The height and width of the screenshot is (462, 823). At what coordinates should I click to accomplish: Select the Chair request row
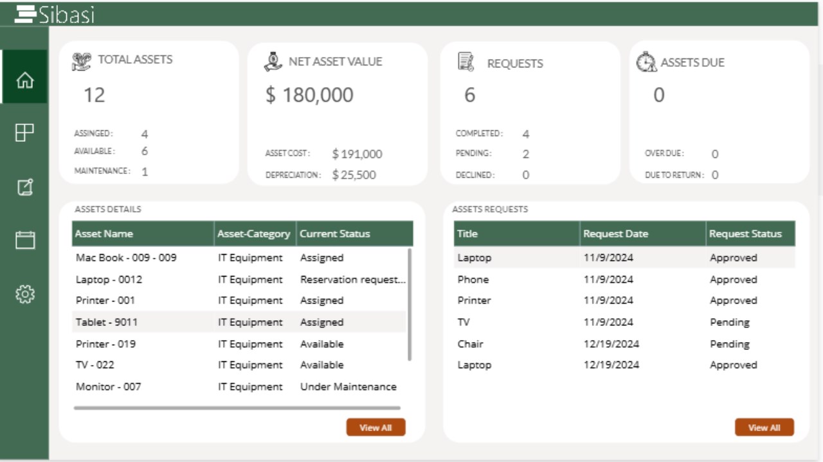(624, 344)
